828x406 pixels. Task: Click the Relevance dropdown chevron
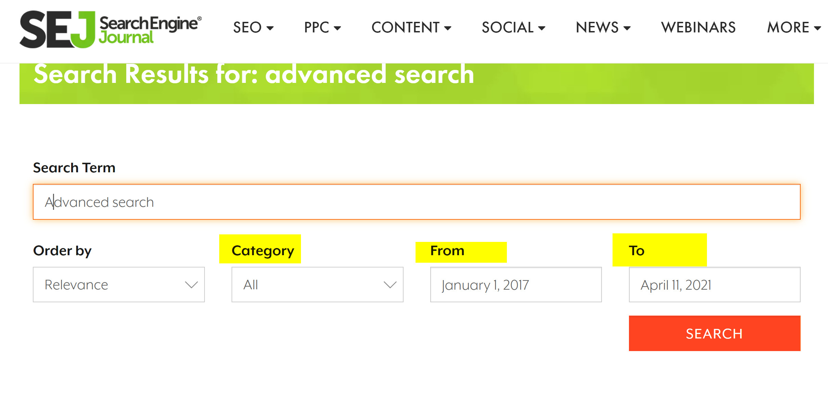[192, 285]
